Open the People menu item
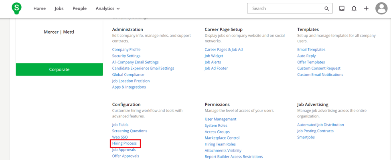Viewport: 391px width, 160px height. [x=79, y=8]
